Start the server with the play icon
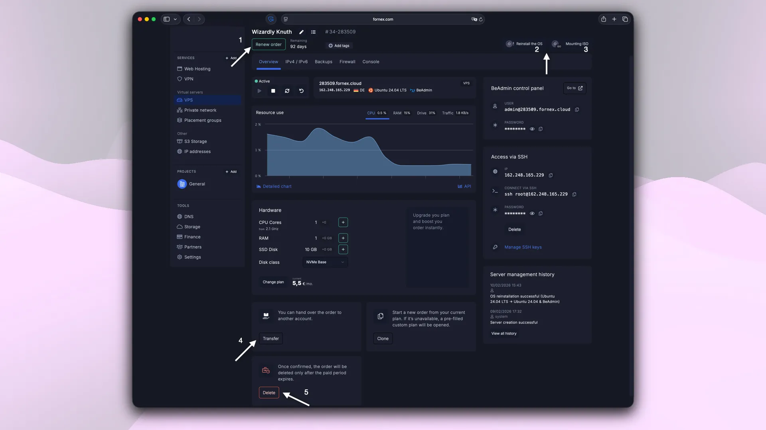Image resolution: width=766 pixels, height=430 pixels. click(x=259, y=91)
